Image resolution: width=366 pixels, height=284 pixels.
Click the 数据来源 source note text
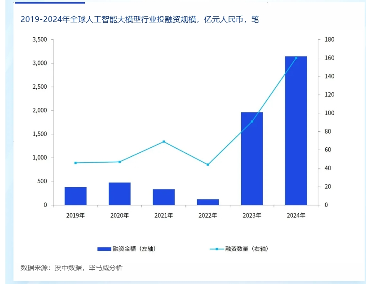click(x=71, y=268)
